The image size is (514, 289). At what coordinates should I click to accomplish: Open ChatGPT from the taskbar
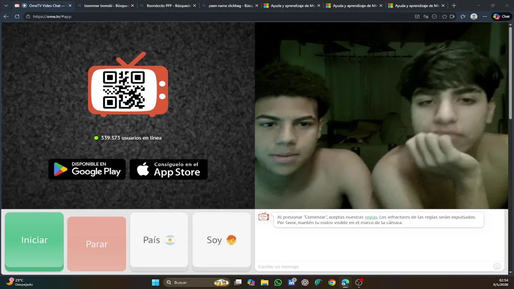(x=305, y=283)
